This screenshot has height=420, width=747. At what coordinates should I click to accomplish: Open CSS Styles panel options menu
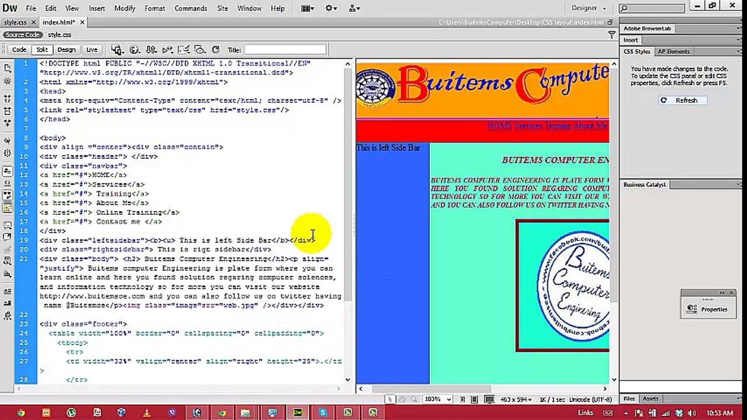739,52
